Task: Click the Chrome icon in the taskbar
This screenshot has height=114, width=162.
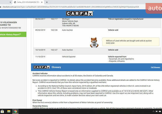Action: [x=15, y=111]
